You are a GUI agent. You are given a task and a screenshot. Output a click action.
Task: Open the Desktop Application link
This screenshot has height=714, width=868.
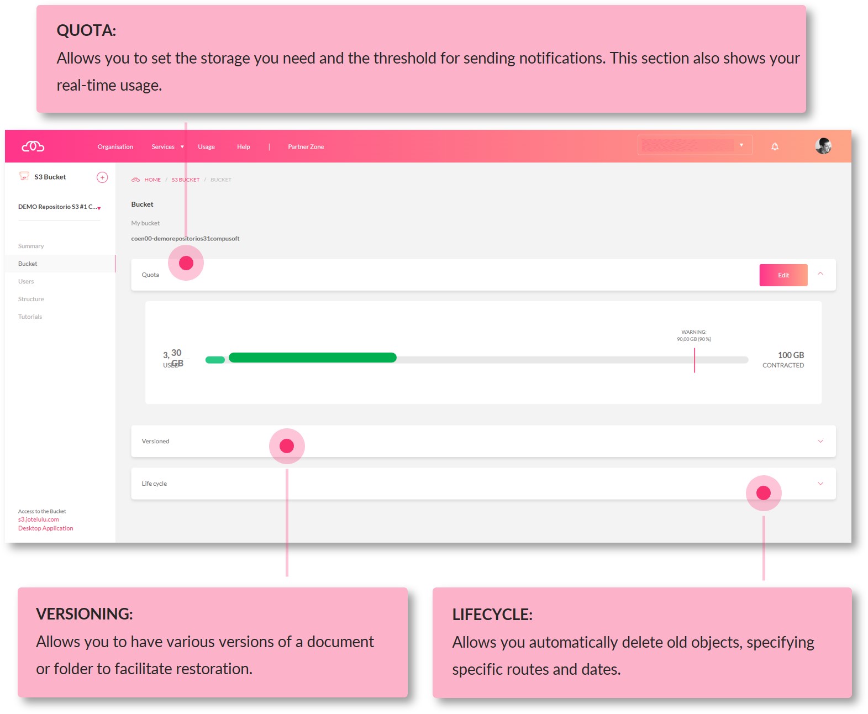tap(46, 529)
